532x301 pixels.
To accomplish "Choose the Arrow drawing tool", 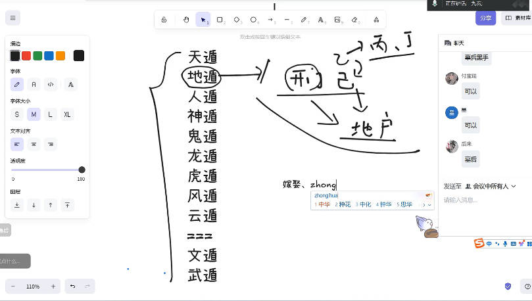I will pos(270,20).
